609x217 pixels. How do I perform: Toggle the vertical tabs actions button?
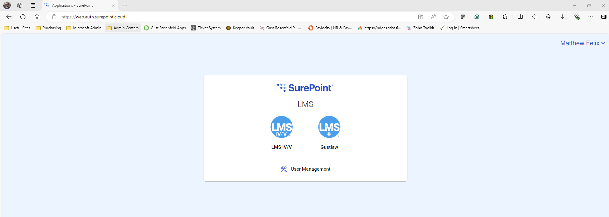[x=33, y=5]
